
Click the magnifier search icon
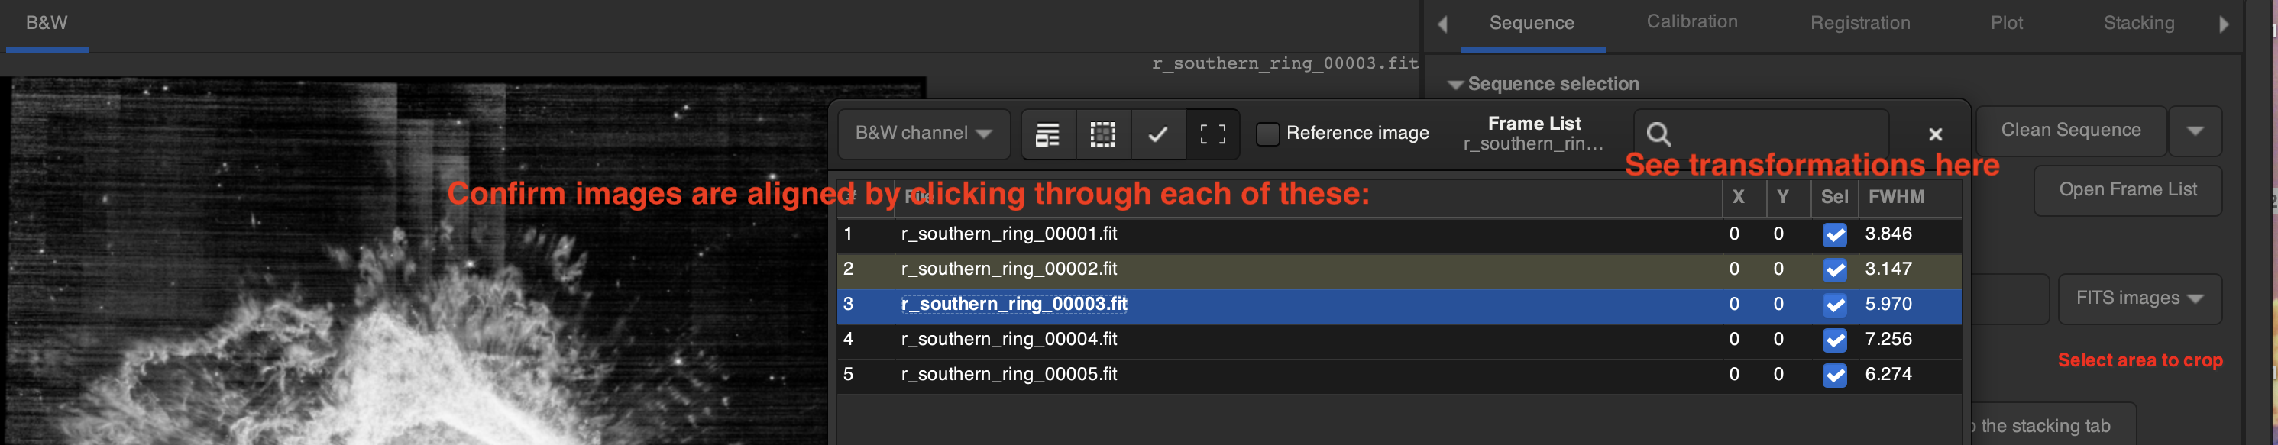1658,134
